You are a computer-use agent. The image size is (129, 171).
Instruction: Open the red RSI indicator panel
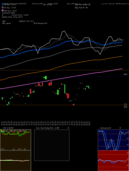pos(113,161)
